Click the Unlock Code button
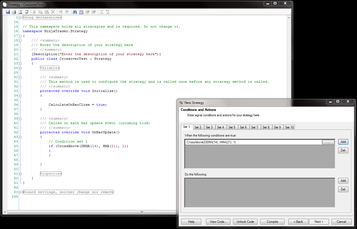The image size is (357, 229). tap(245, 222)
